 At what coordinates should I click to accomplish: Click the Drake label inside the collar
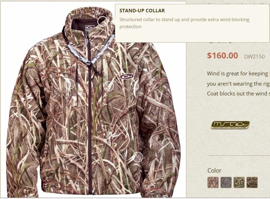coord(90,28)
